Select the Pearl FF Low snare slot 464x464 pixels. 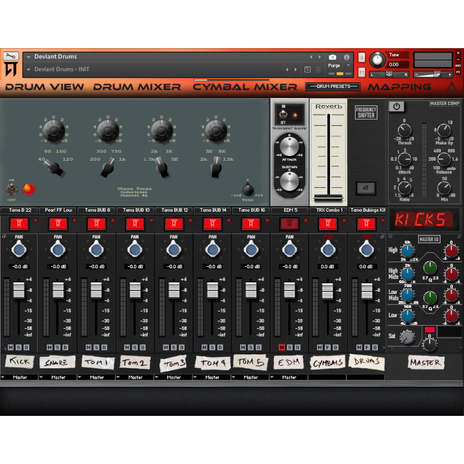click(58, 211)
